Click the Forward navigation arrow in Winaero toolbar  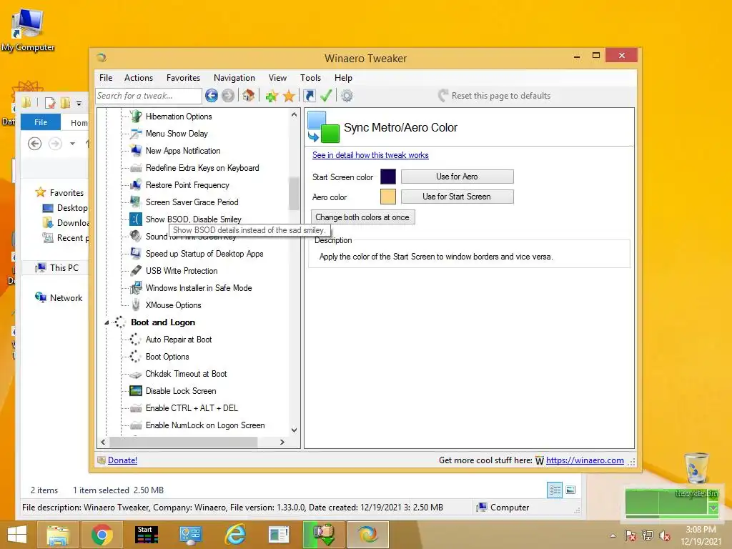point(228,96)
